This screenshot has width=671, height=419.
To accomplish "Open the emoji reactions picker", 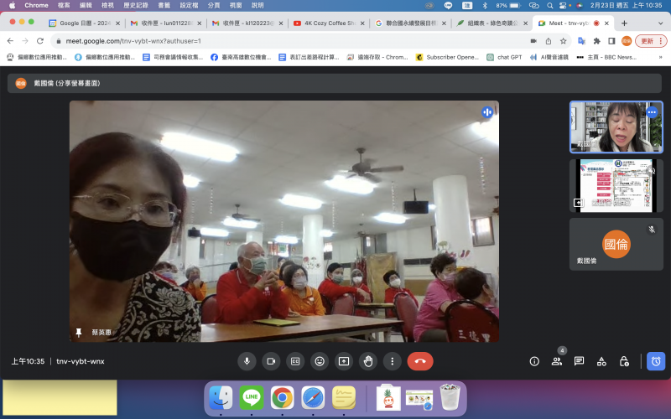I will click(319, 361).
